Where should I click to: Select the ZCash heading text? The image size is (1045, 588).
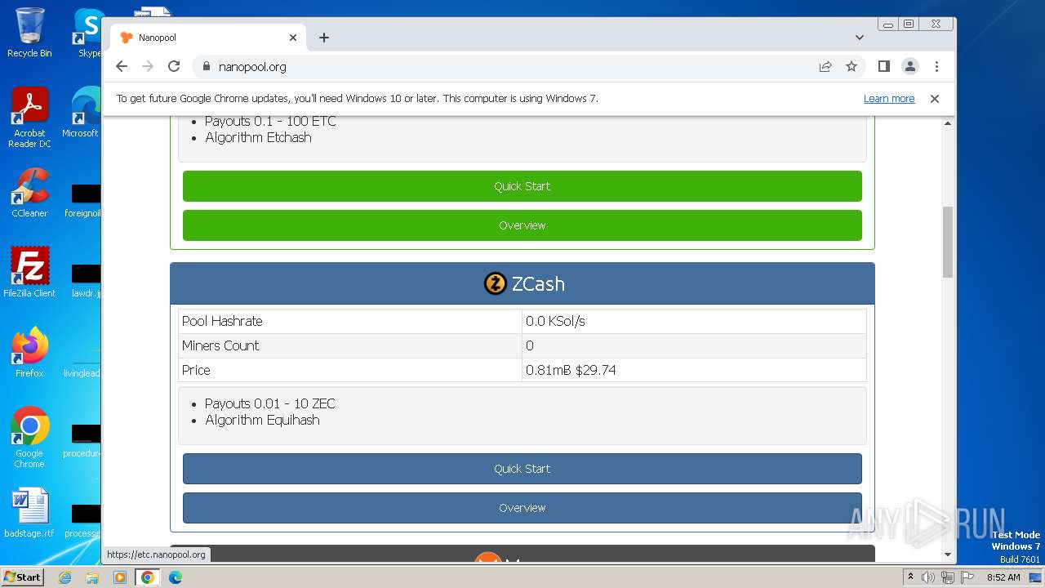(538, 284)
